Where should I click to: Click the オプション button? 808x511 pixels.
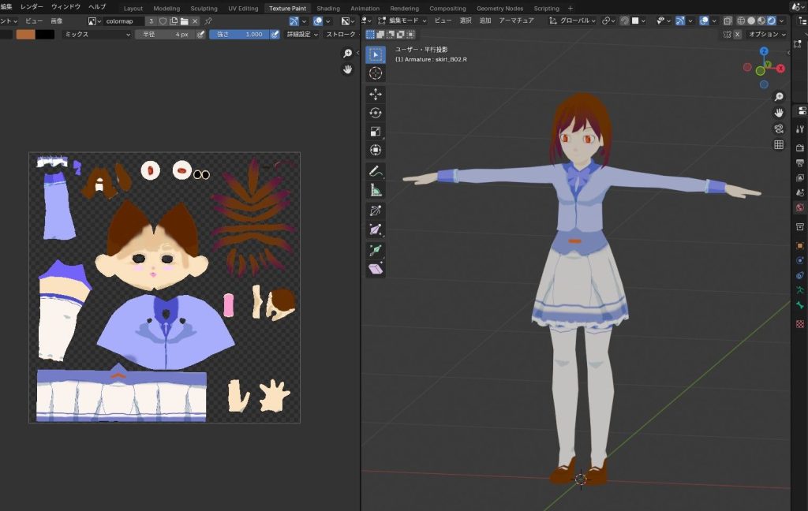click(x=766, y=35)
